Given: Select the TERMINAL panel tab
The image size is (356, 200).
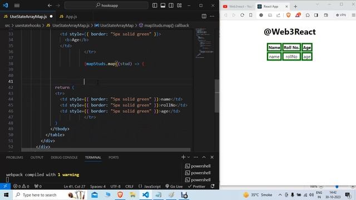Looking at the screenshot, I should pyautogui.click(x=93, y=157).
